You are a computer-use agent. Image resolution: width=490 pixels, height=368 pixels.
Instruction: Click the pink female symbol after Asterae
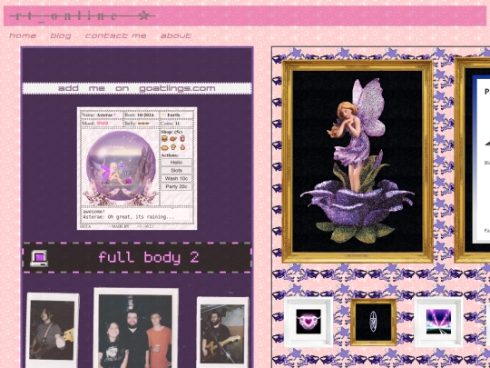coord(114,115)
